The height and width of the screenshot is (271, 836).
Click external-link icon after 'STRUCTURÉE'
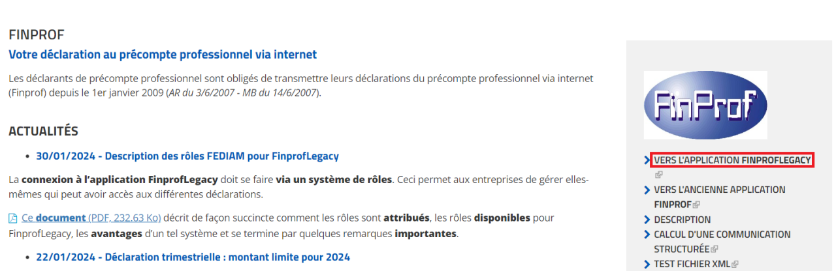click(714, 250)
